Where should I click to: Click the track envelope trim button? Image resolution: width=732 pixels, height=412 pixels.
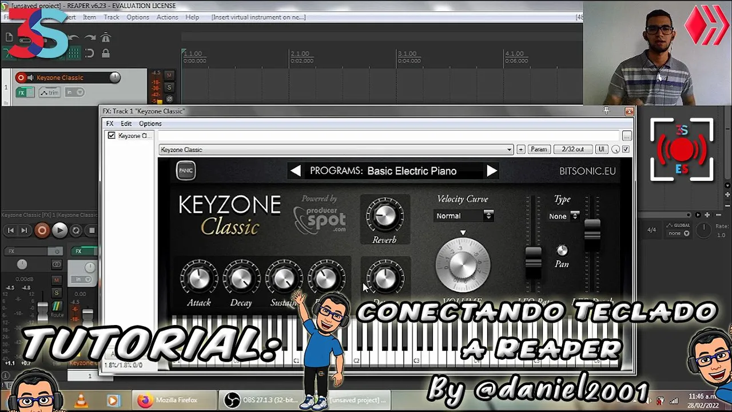50,92
